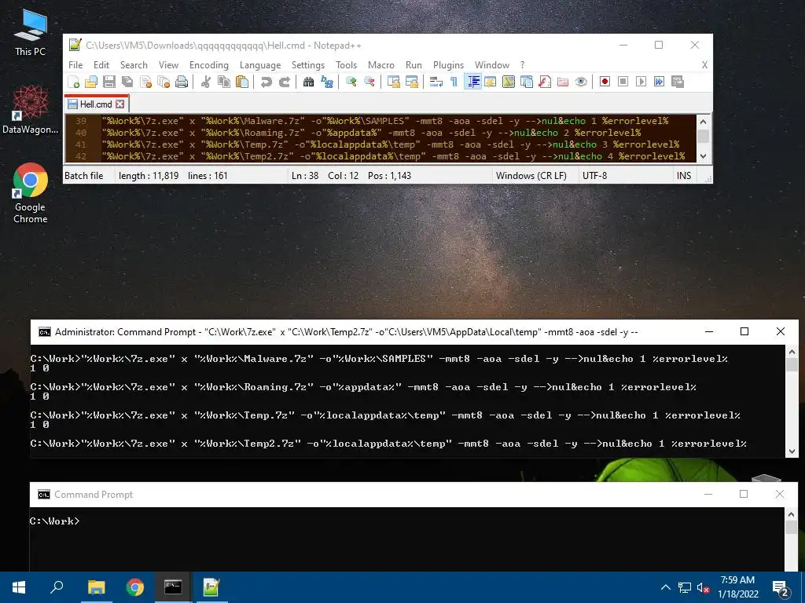The image size is (805, 603).
Task: Cut selection with the scissors icon
Action: [206, 82]
